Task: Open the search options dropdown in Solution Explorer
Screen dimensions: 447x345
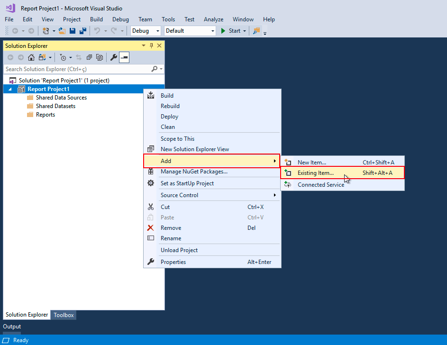Action: (x=161, y=69)
